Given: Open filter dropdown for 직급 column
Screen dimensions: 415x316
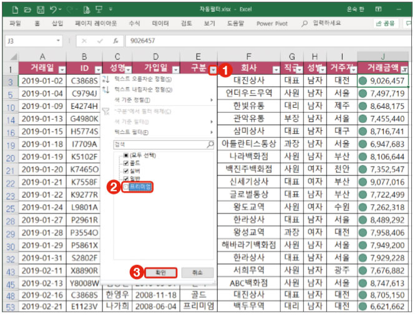Looking at the screenshot, I should (x=300, y=70).
